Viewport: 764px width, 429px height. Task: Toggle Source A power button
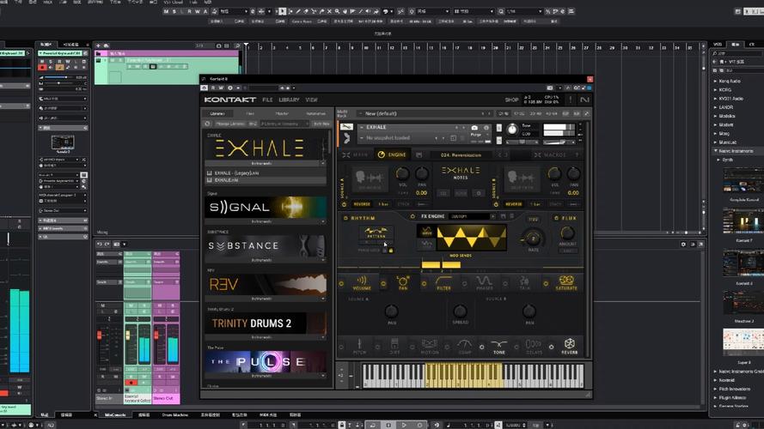pyautogui.click(x=344, y=204)
